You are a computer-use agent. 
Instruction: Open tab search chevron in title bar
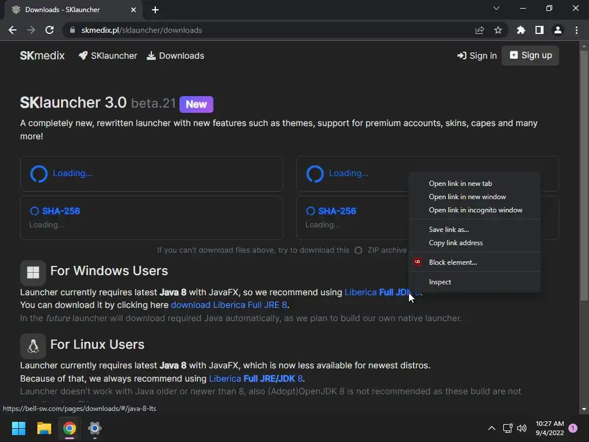click(496, 8)
